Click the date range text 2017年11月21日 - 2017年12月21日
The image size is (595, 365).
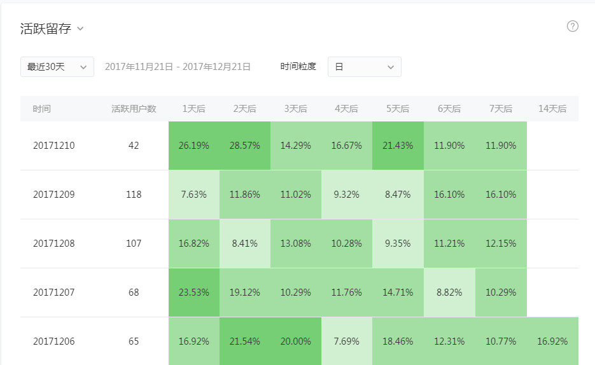178,67
